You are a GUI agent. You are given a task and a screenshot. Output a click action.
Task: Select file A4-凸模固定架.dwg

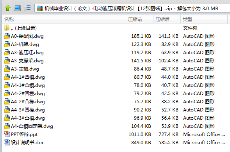tap(32, 126)
